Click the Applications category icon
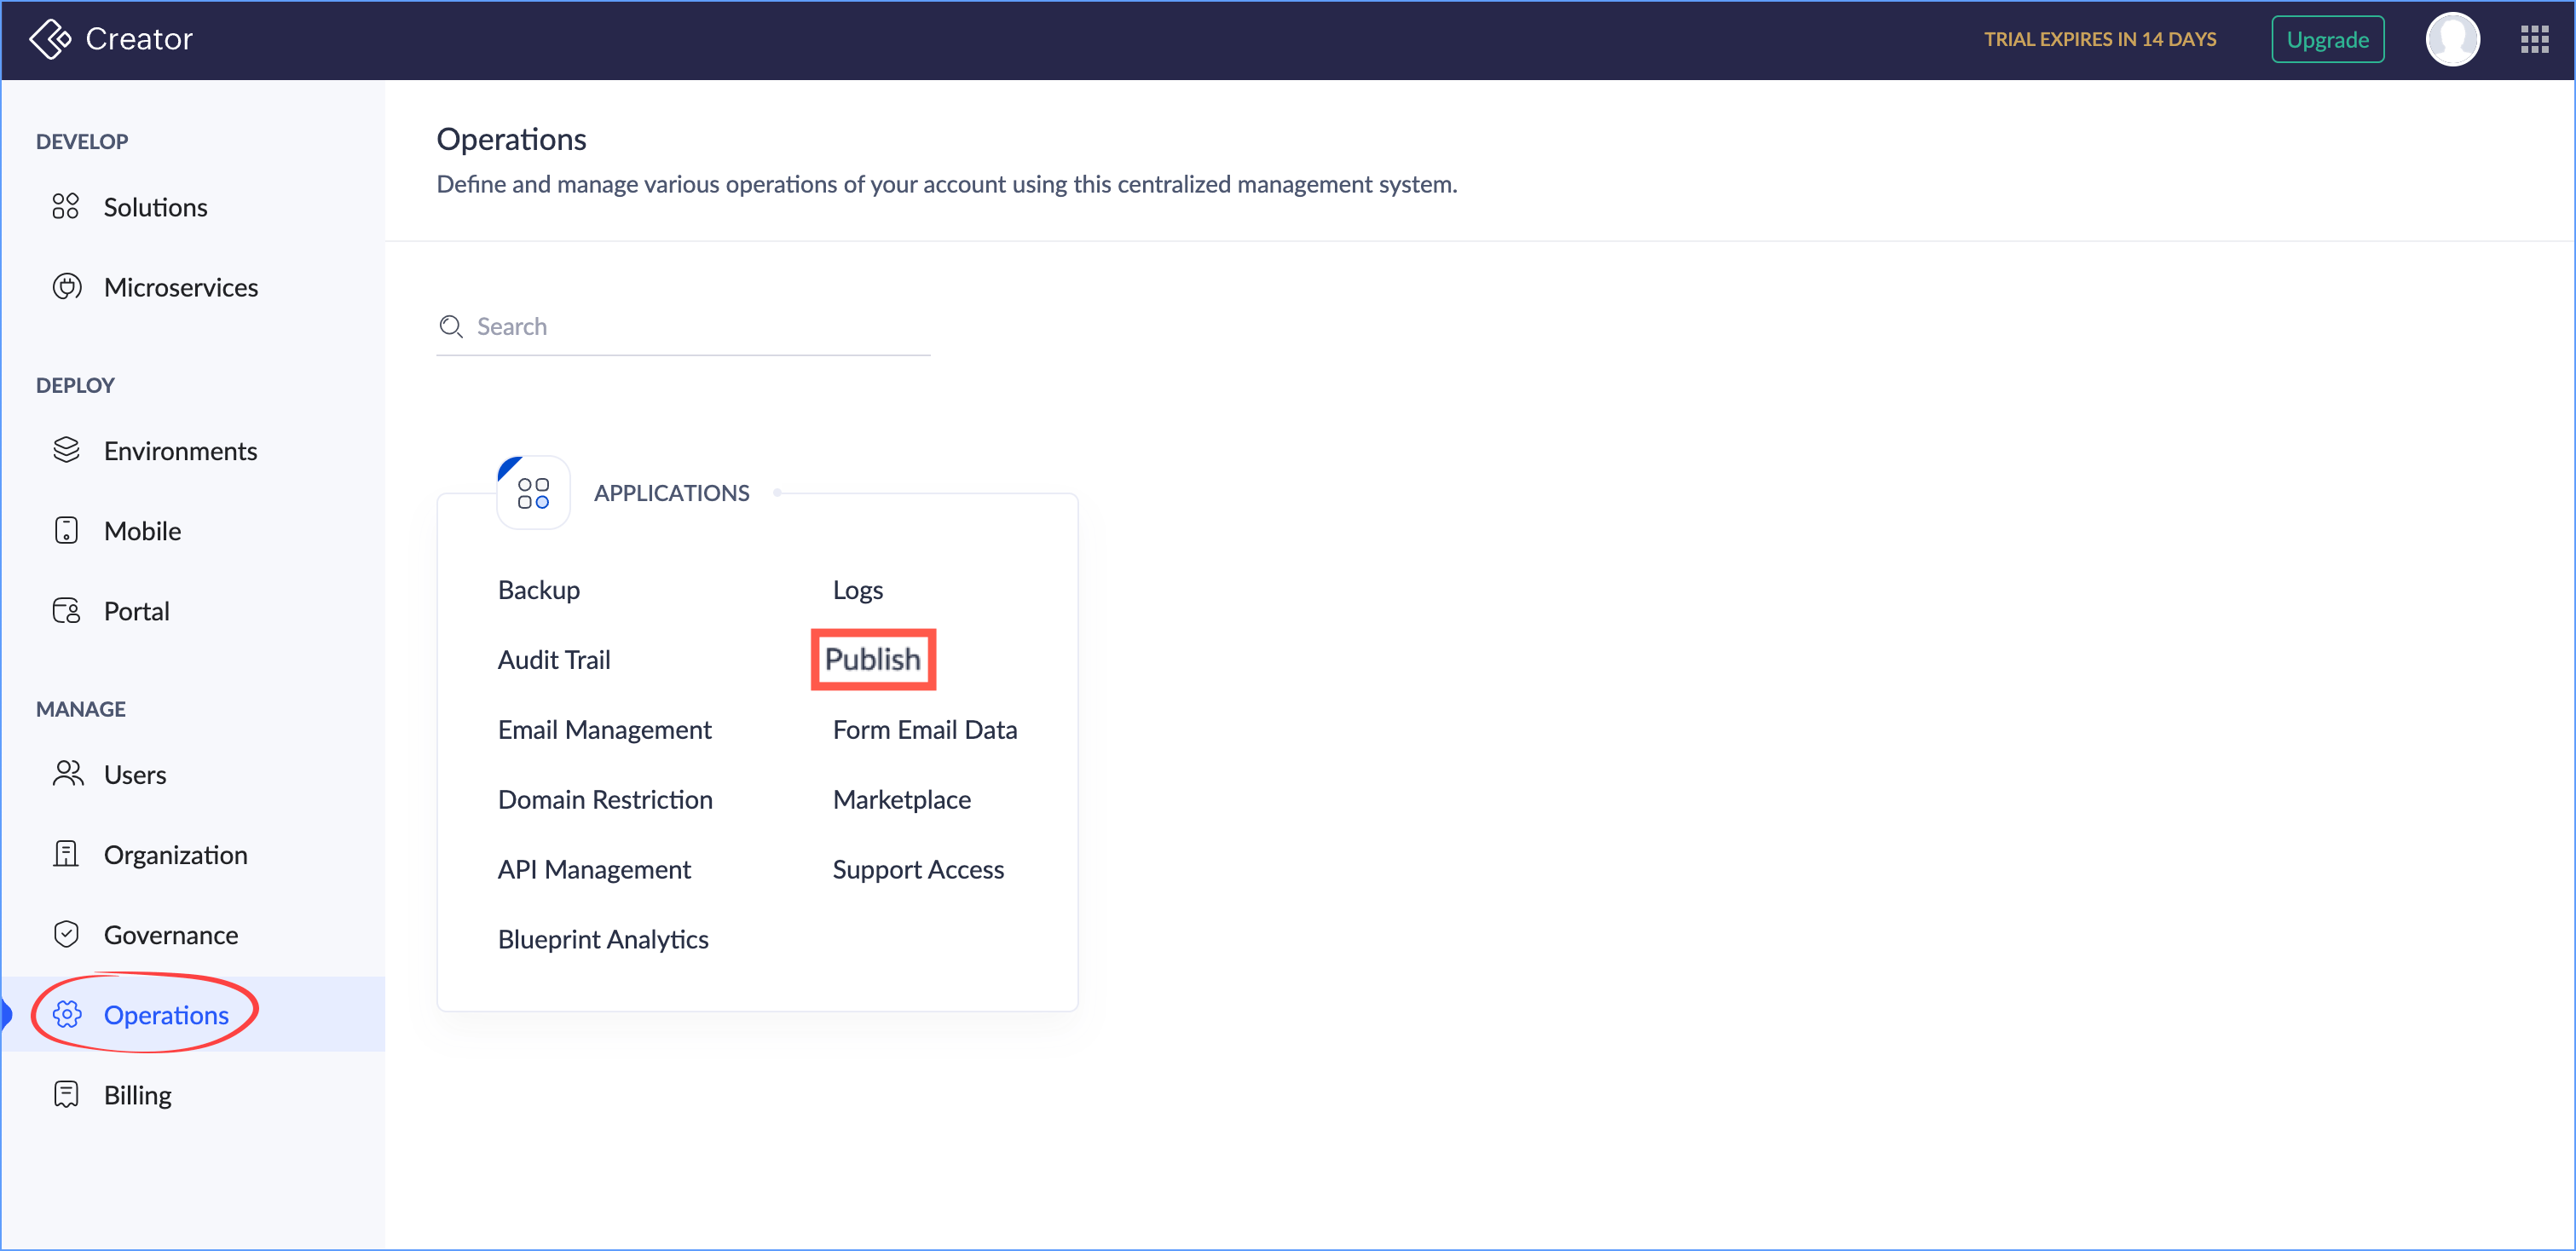 533,493
